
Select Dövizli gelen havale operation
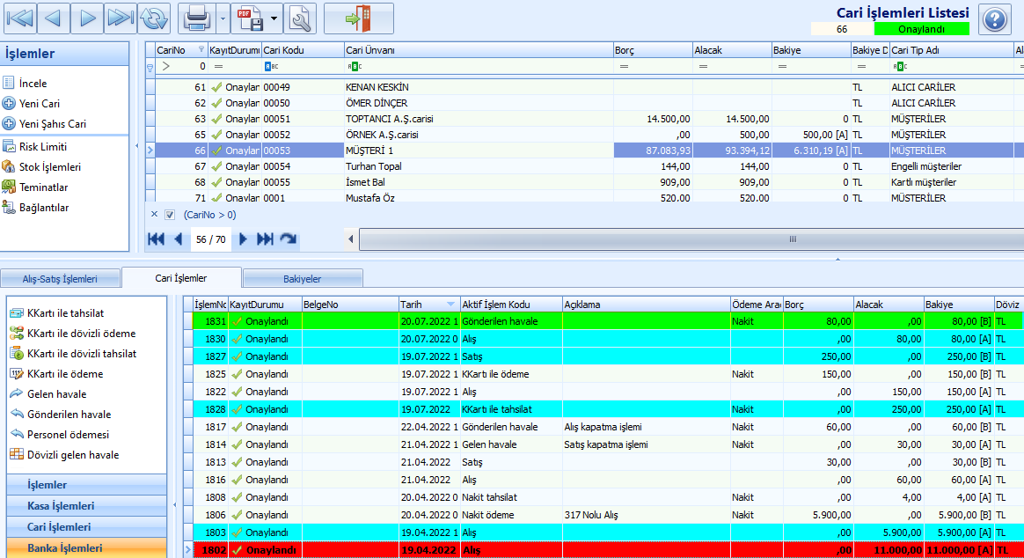64,455
